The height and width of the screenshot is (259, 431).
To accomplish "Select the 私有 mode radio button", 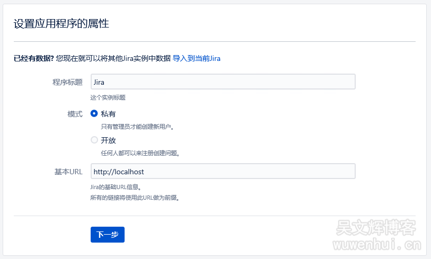I will click(x=94, y=113).
